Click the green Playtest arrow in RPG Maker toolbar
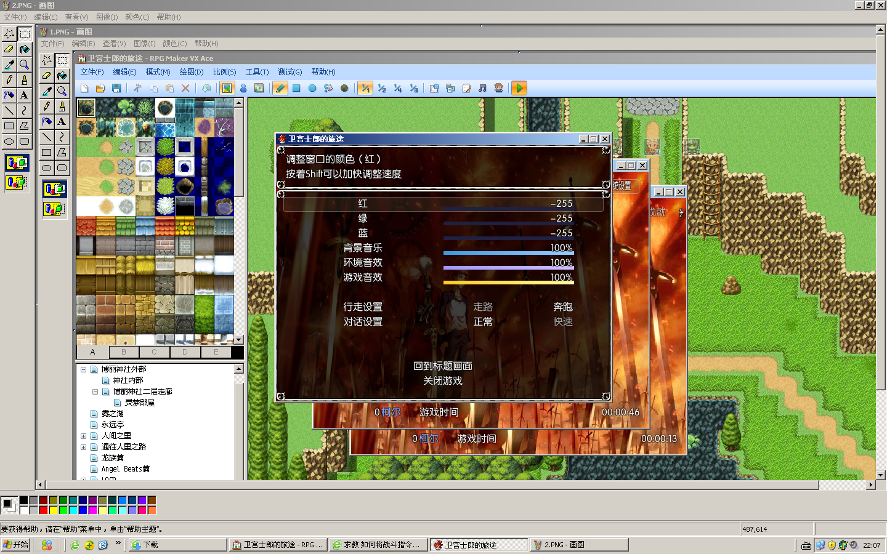887x554 pixels. (519, 88)
